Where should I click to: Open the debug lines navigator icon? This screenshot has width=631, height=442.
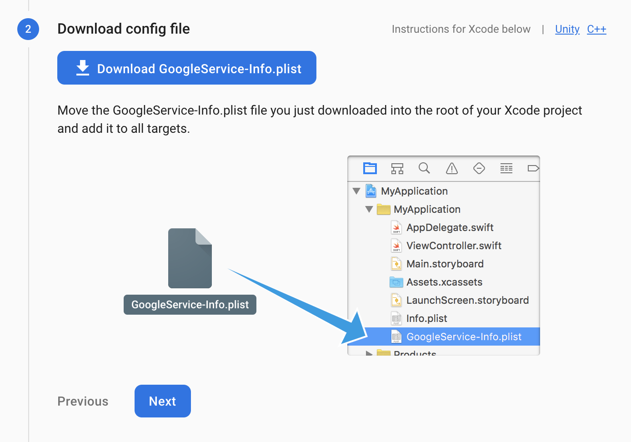[506, 168]
